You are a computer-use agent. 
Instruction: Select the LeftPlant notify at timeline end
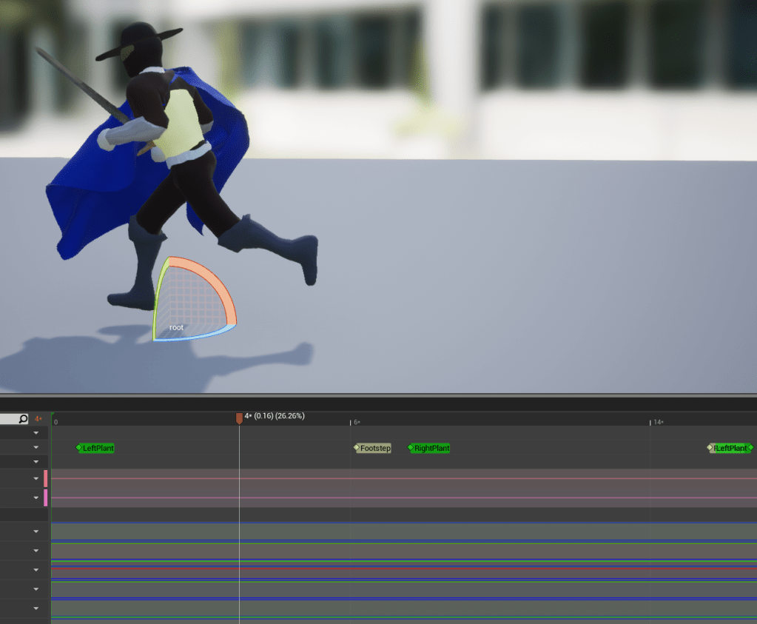tap(730, 448)
